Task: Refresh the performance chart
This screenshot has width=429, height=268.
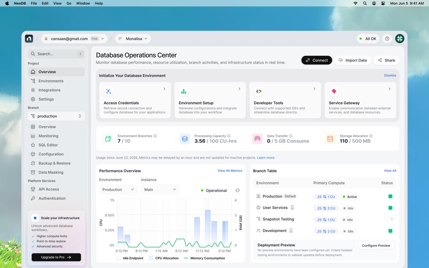Action: click(237, 190)
